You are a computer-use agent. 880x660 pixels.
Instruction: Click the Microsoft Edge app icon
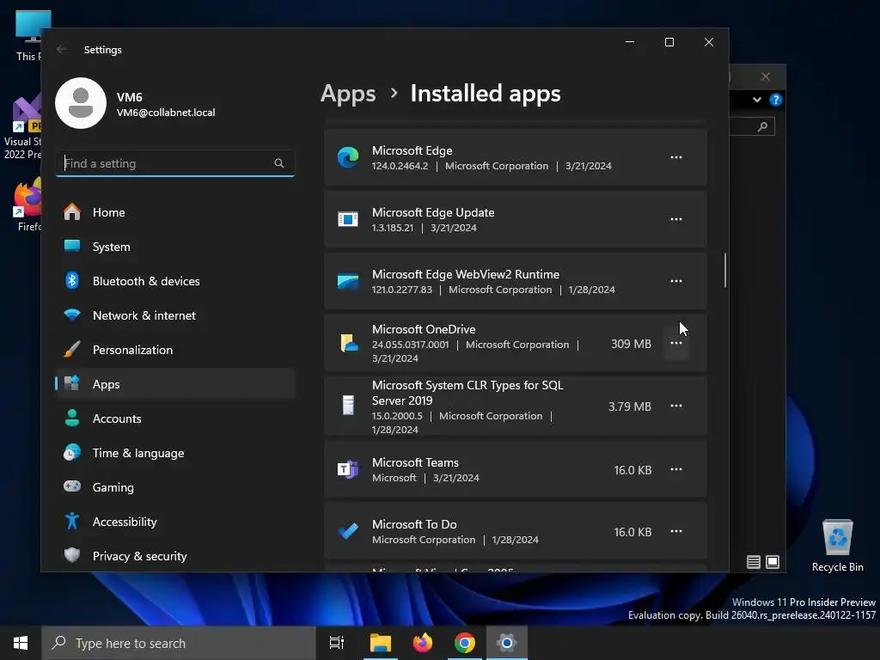click(348, 157)
